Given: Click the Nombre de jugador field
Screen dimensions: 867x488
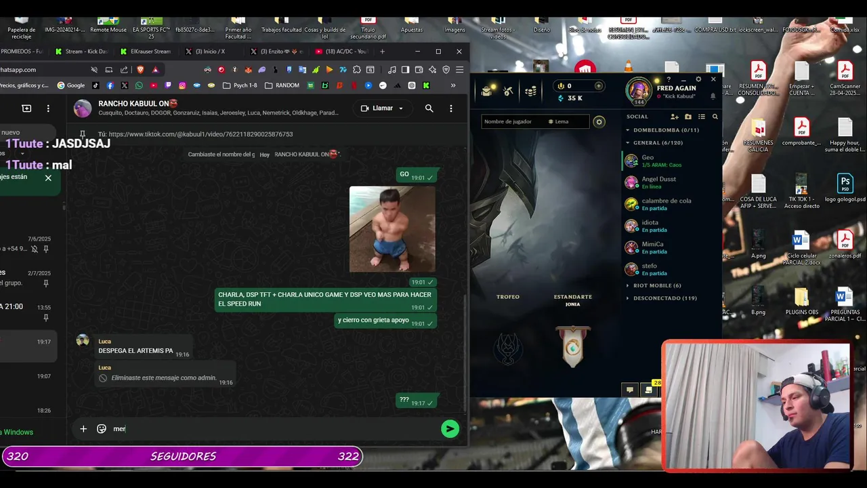Looking at the screenshot, I should (x=513, y=122).
